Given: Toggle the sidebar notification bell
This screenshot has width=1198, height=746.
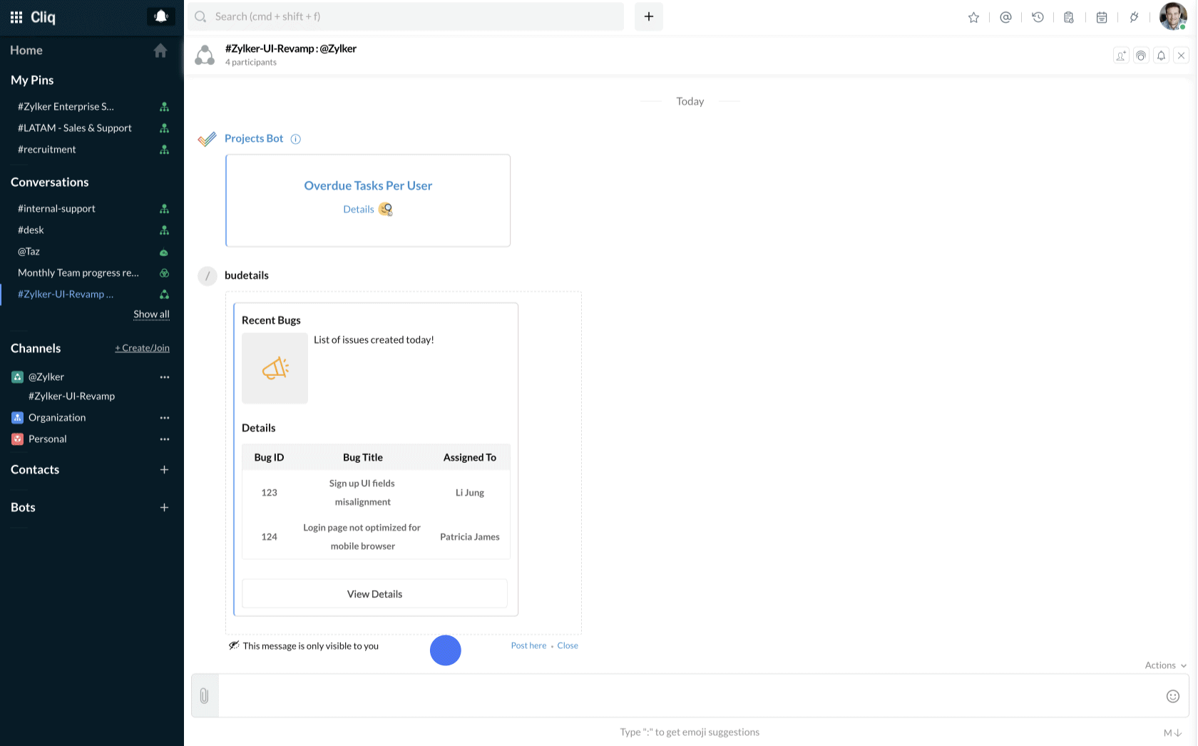Looking at the screenshot, I should click(x=160, y=16).
